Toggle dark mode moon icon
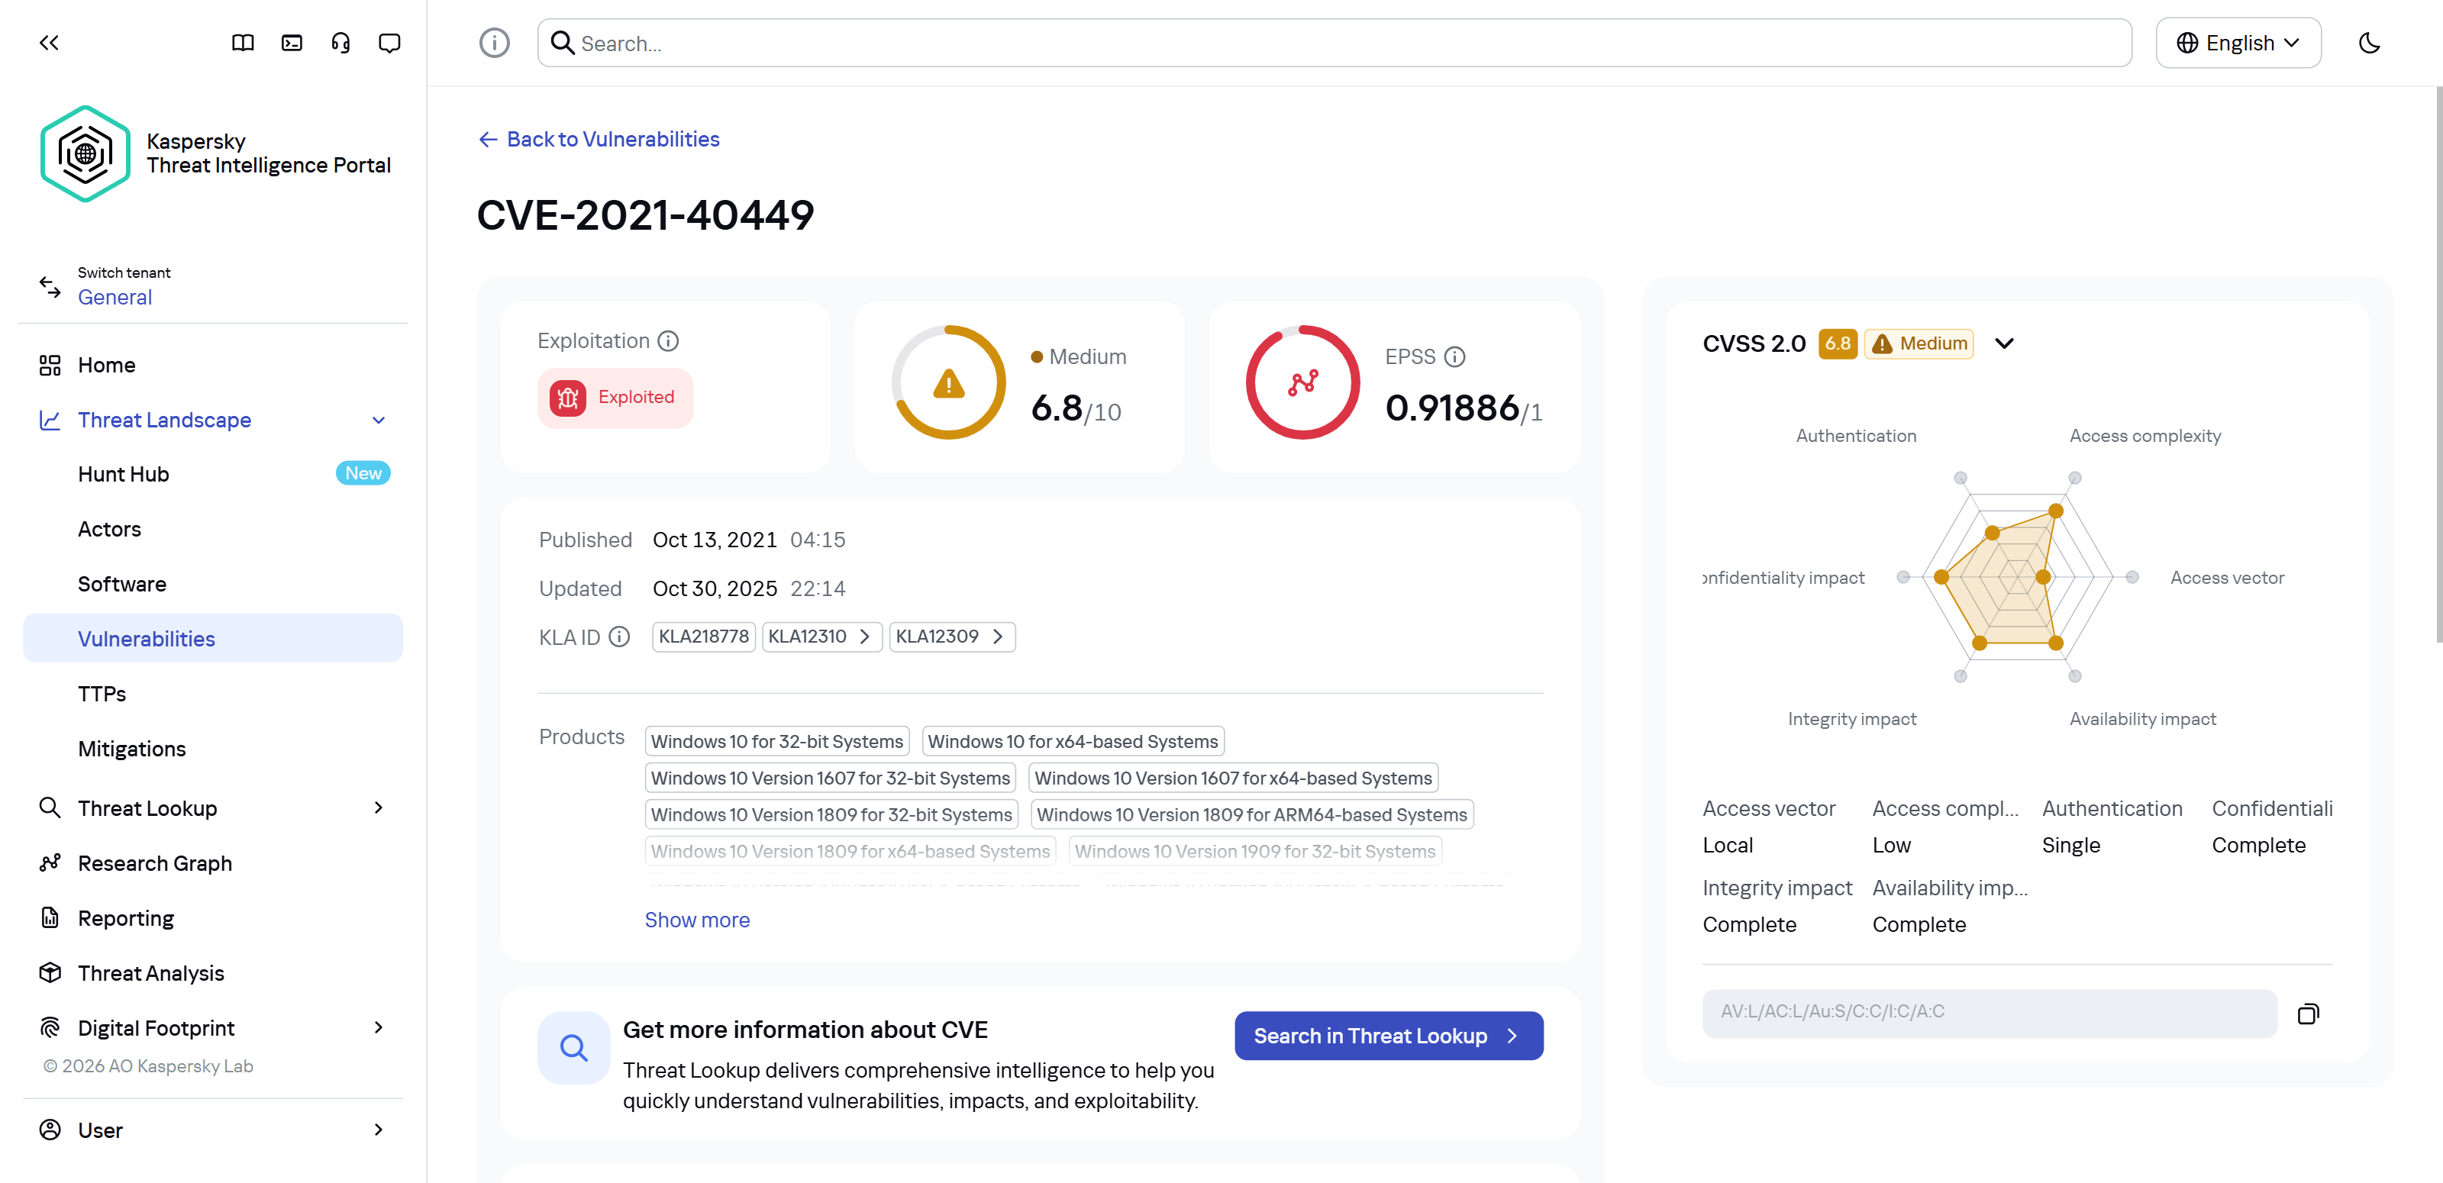The image size is (2443, 1183). [x=2369, y=43]
